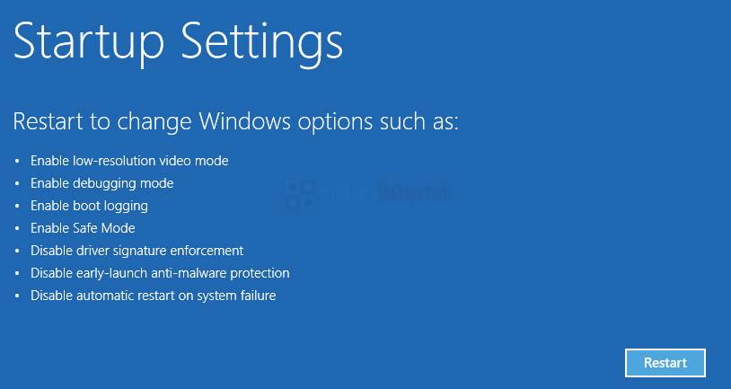Click bullet before early-launch anti-malware protection
This screenshot has width=731, height=389.
click(18, 273)
